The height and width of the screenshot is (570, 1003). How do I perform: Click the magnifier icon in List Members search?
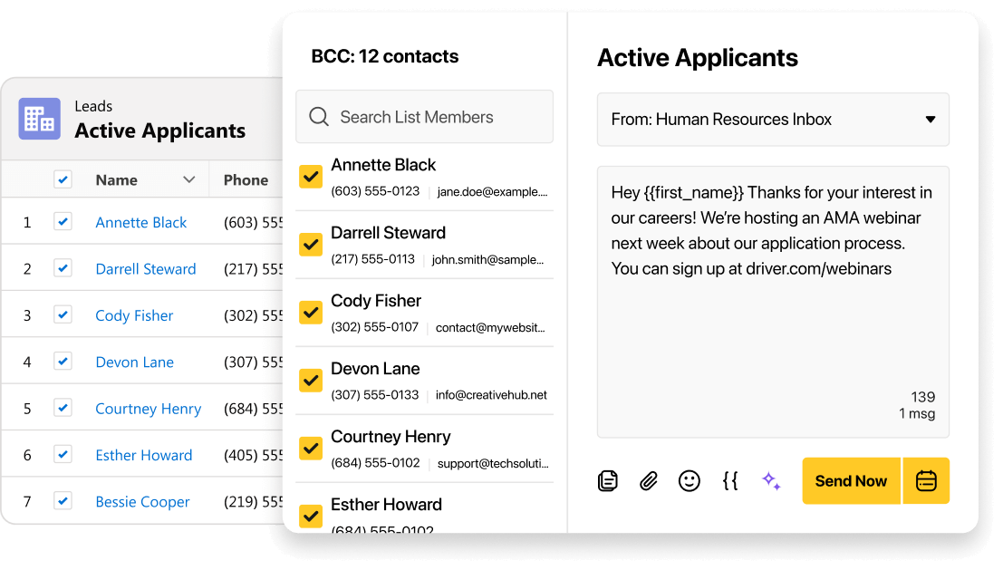click(x=318, y=116)
